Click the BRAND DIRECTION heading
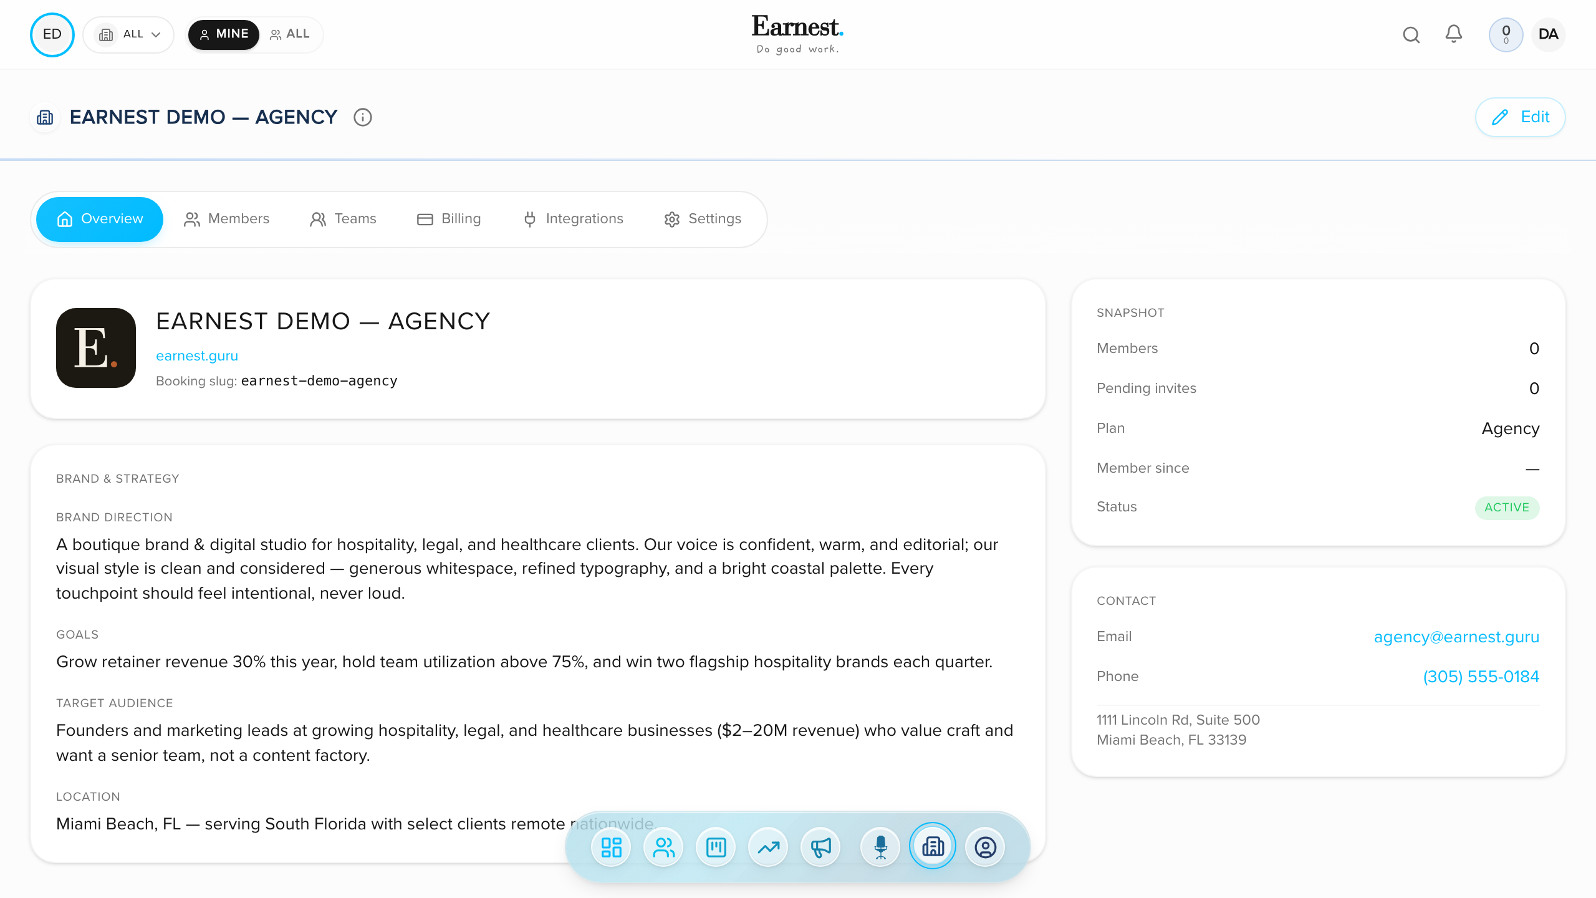Image resolution: width=1596 pixels, height=898 pixels. coord(114,518)
